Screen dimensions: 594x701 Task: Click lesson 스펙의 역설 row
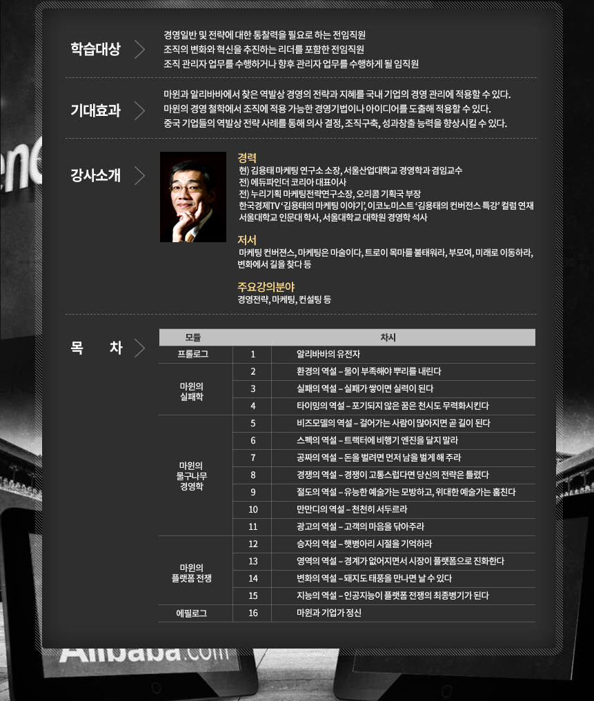(384, 440)
